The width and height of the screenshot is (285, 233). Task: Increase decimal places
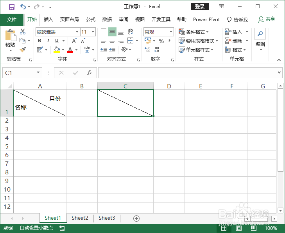(x=147, y=49)
